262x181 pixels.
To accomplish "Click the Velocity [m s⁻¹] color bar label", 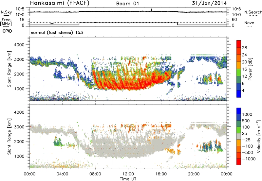I will pos(258,136).
